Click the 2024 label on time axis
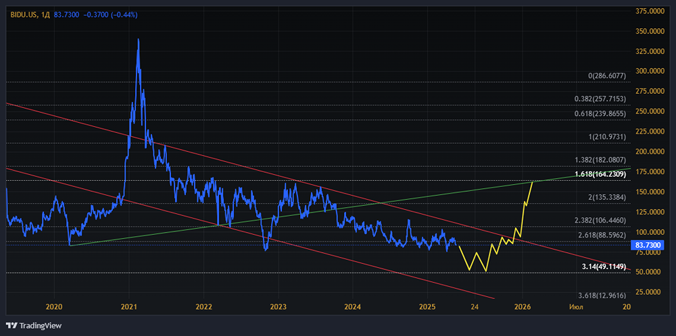 [353, 307]
